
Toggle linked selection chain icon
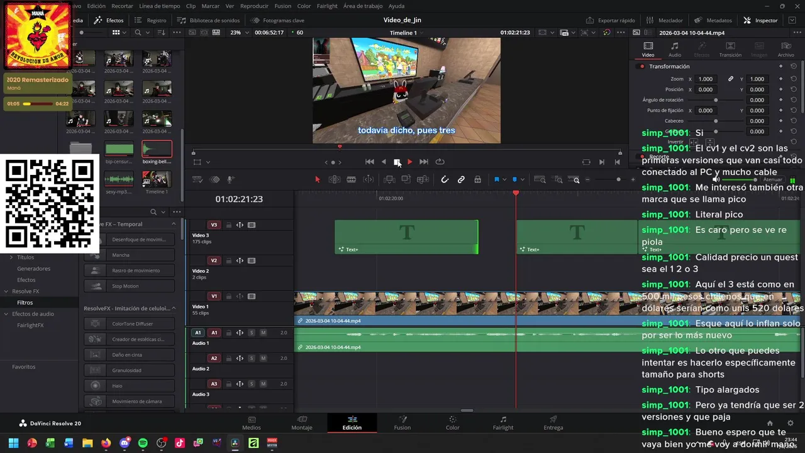461,180
